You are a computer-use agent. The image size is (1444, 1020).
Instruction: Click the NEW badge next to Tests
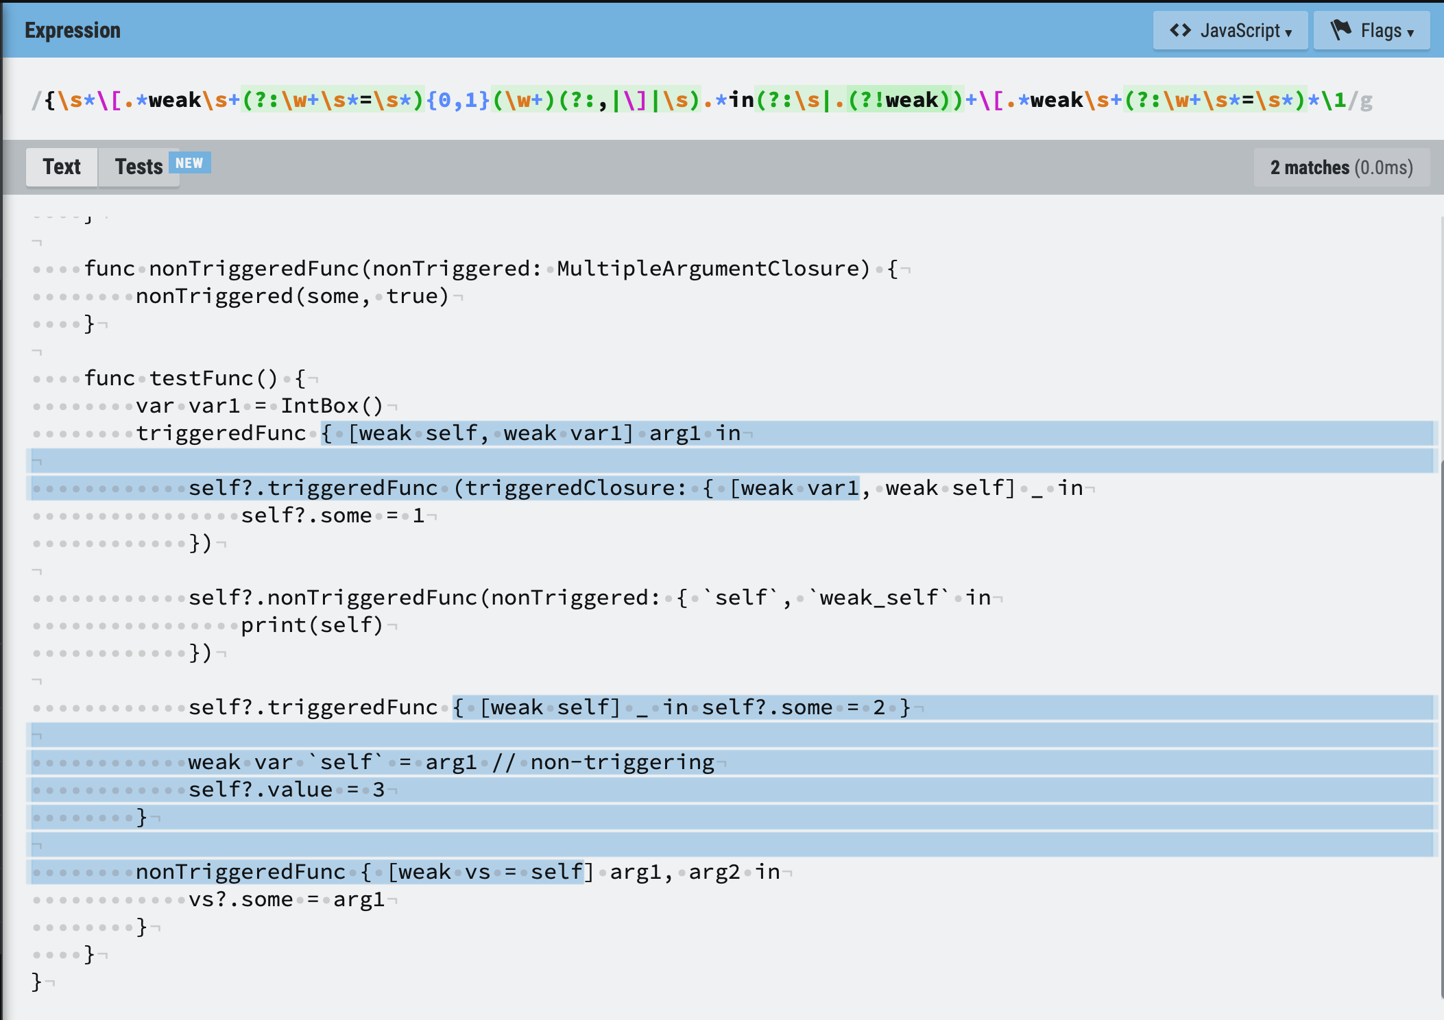[189, 163]
